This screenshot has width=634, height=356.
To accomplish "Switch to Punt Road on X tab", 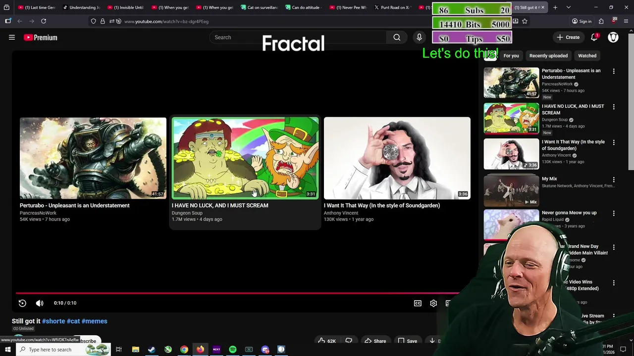I will 393,7.
